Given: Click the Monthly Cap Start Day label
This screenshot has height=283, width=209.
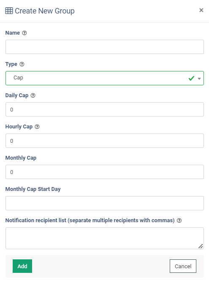Looking at the screenshot, I should click(33, 189).
